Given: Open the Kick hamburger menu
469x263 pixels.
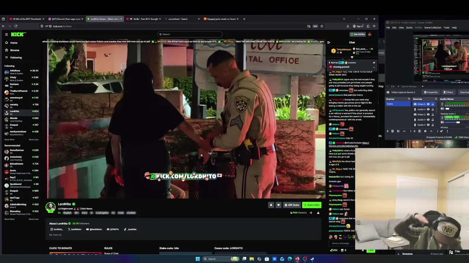Looking at the screenshot, I should point(6,34).
